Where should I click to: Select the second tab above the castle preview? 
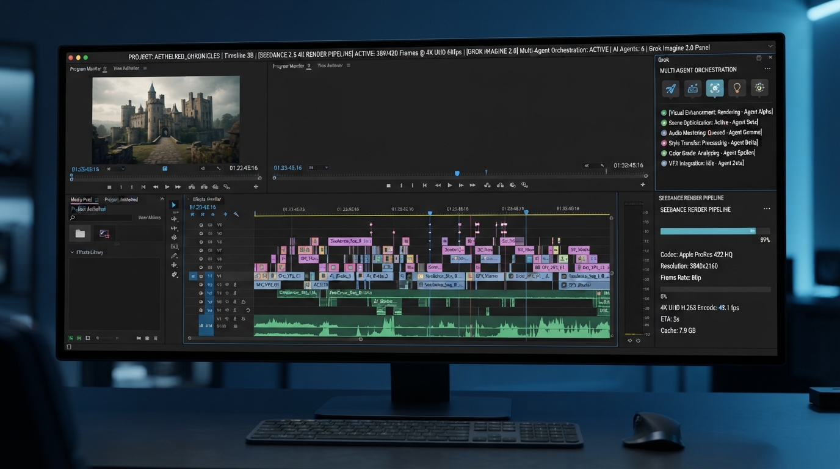tap(126, 68)
